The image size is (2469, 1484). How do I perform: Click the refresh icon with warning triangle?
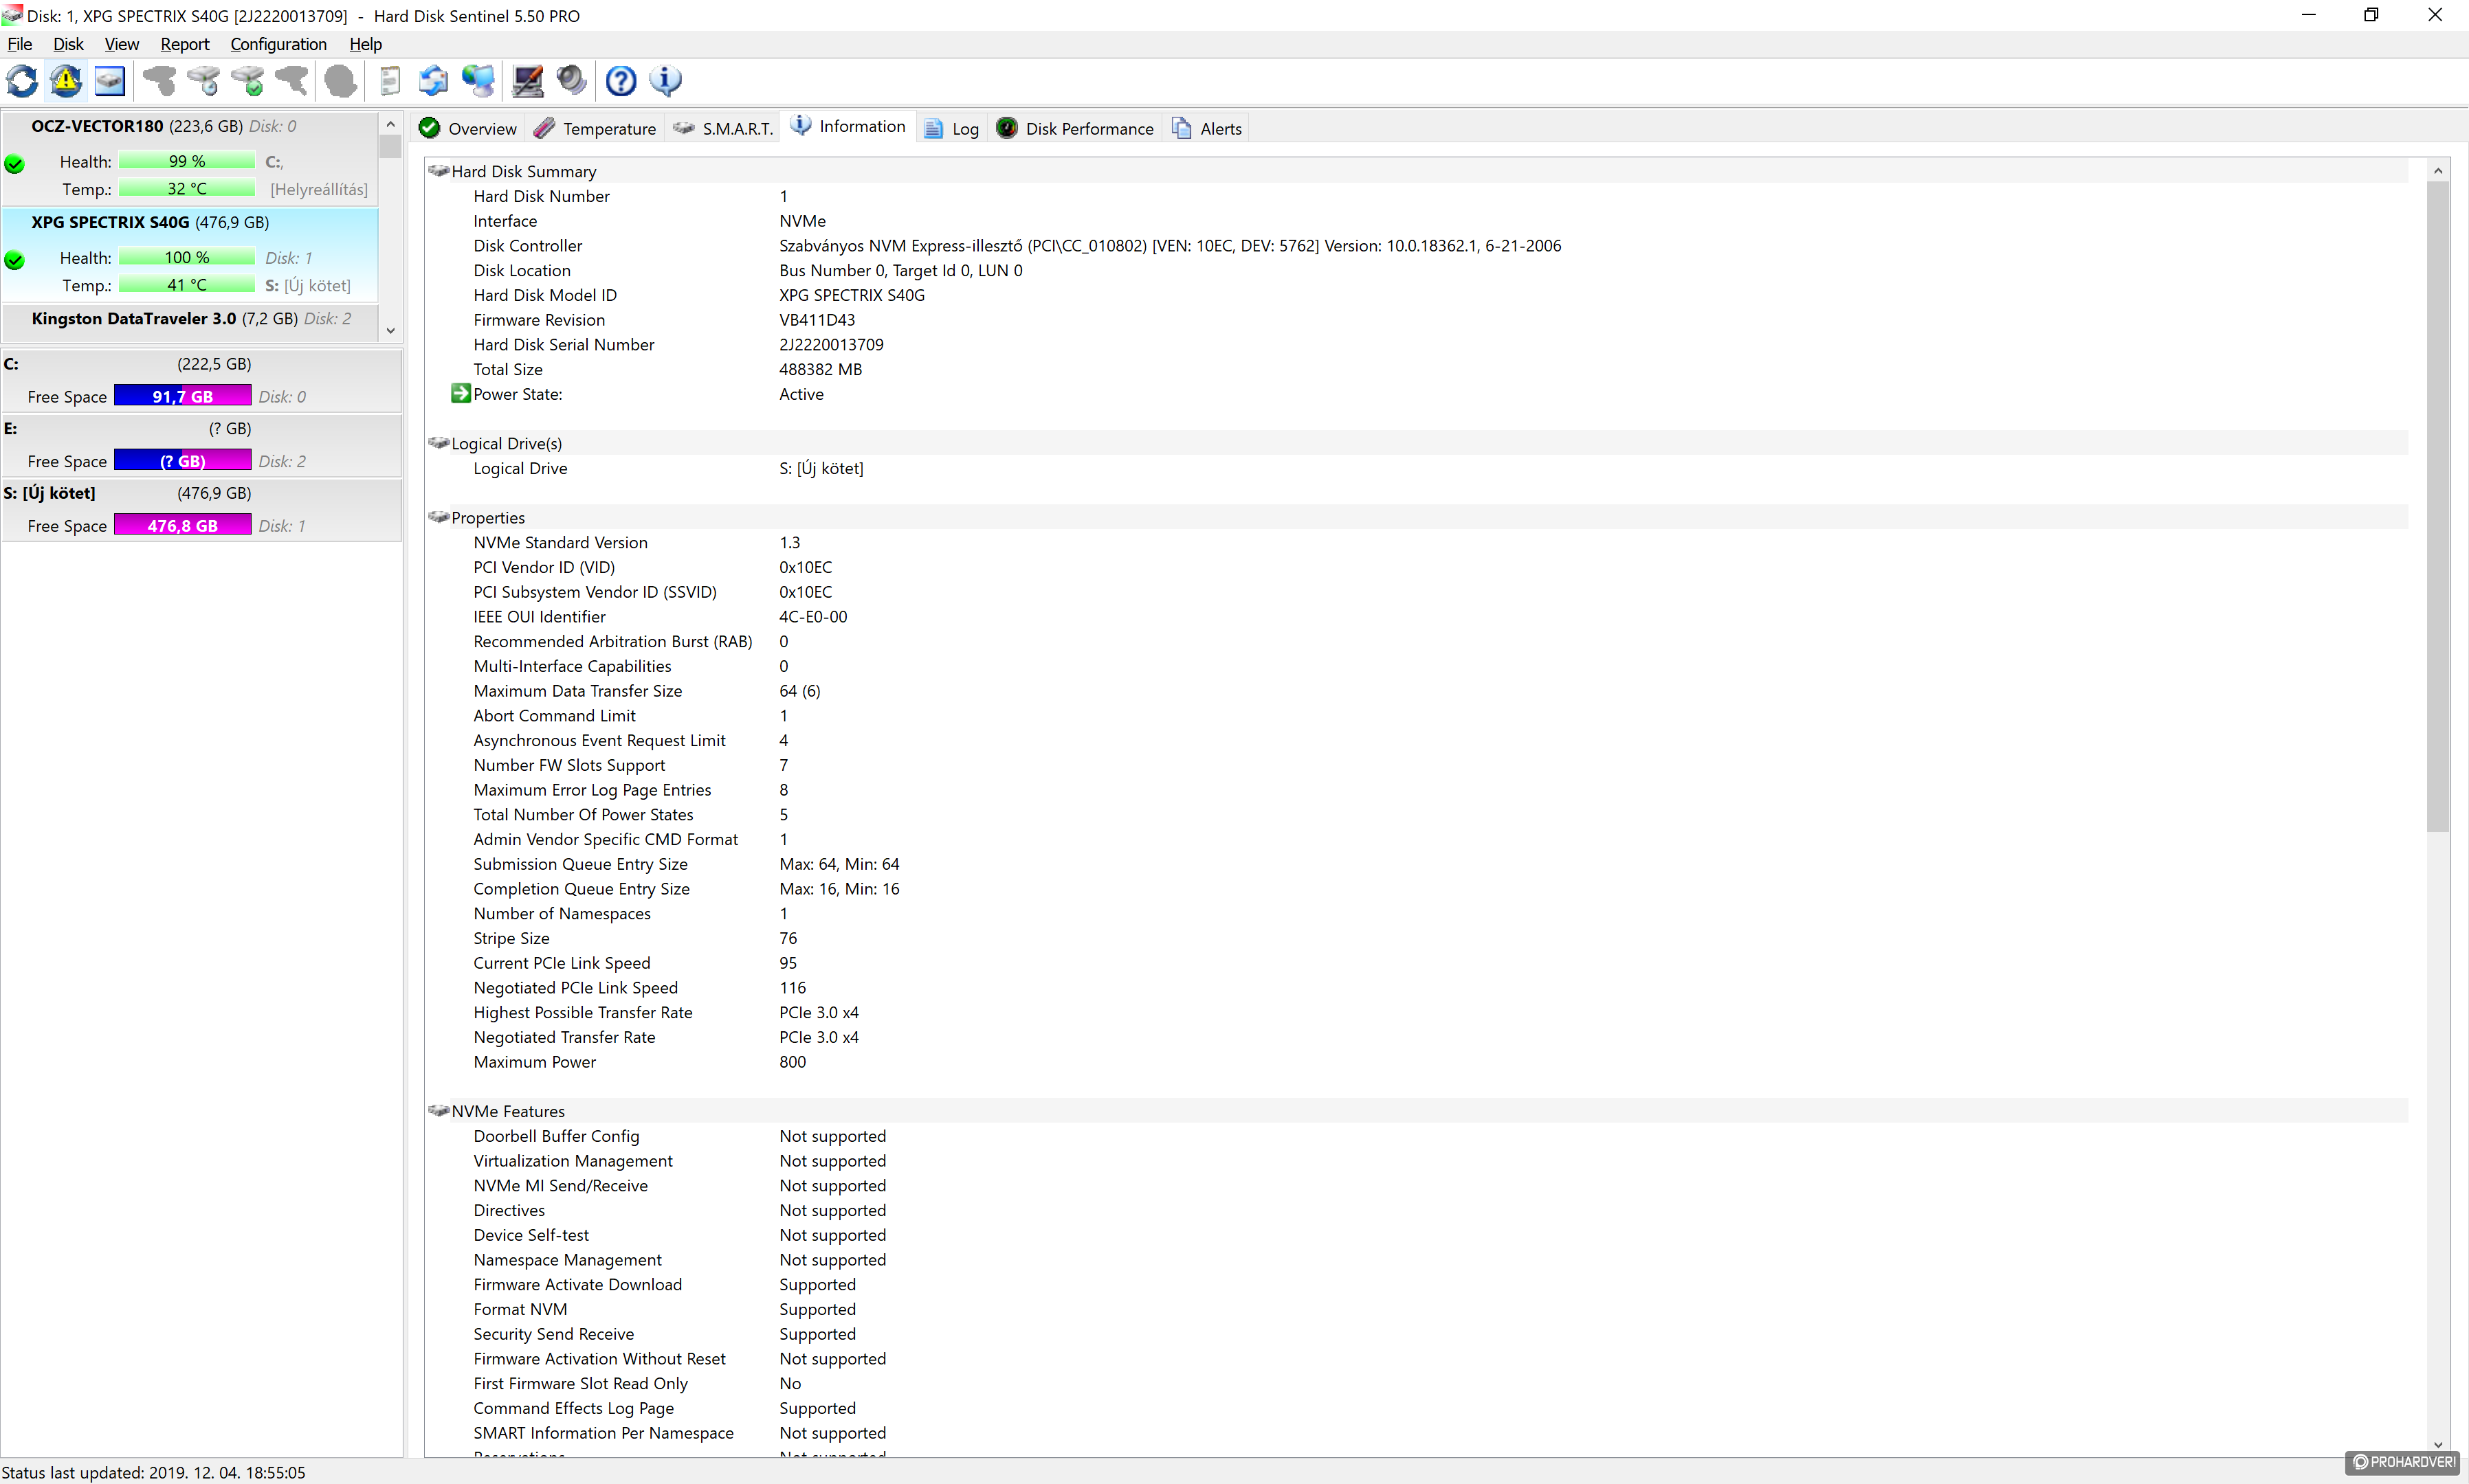point(66,81)
